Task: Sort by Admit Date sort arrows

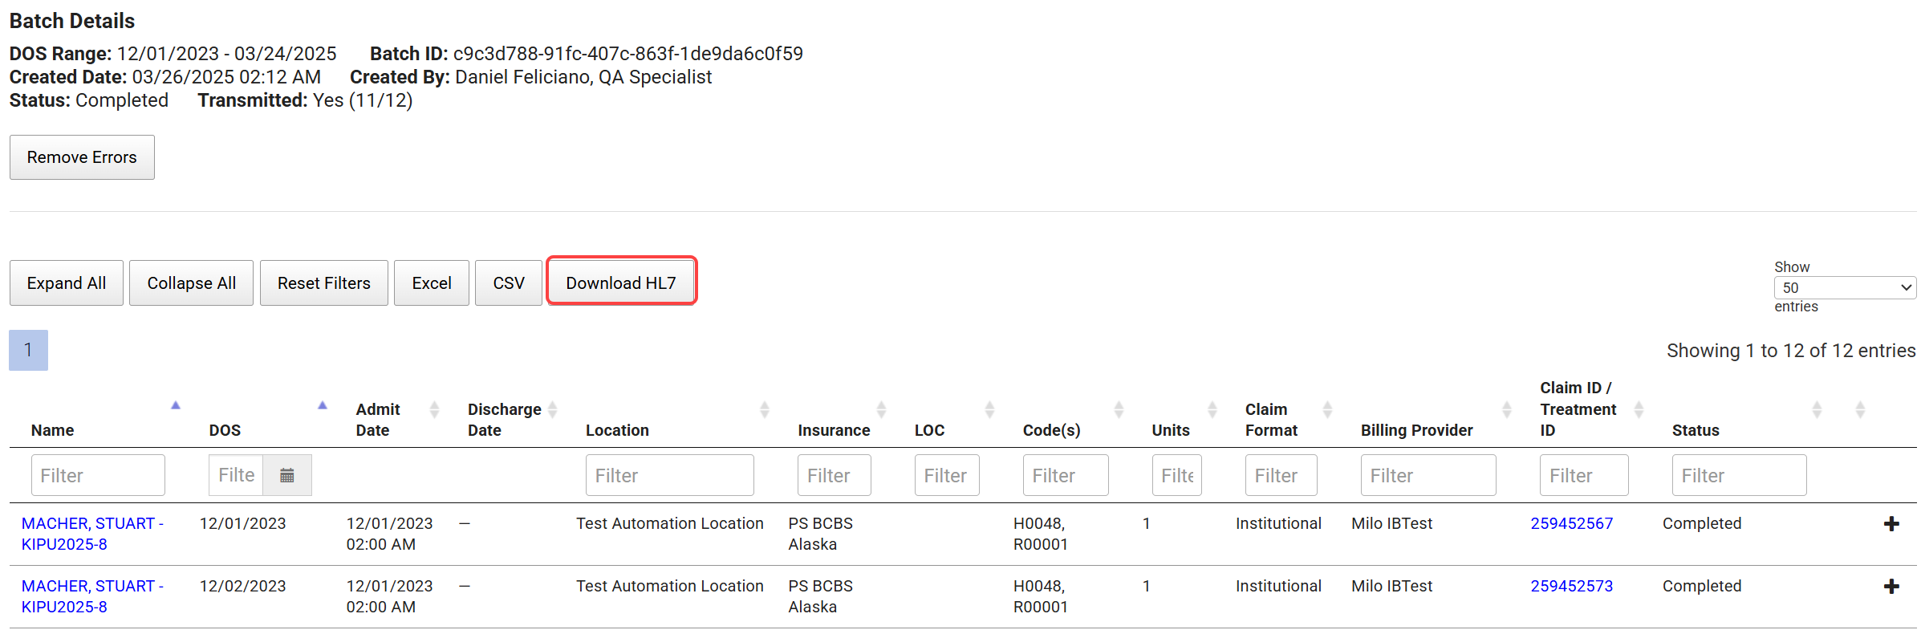Action: click(x=434, y=410)
